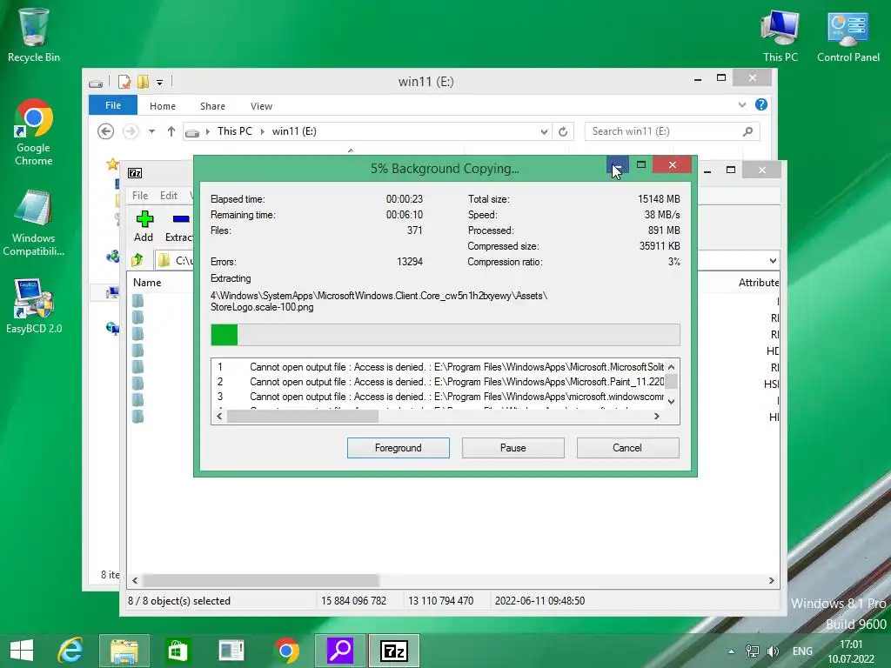Open EasyBCD 2.0 desktop shortcut
This screenshot has width=891, height=668.
pos(34,305)
